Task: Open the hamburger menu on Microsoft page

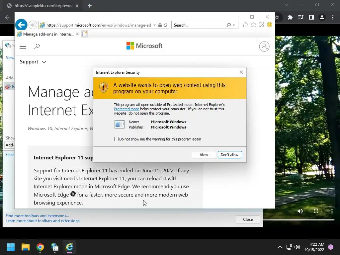Action: click(23, 46)
